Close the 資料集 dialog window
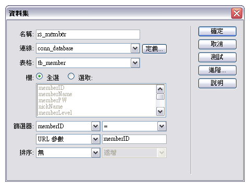 click(x=236, y=13)
